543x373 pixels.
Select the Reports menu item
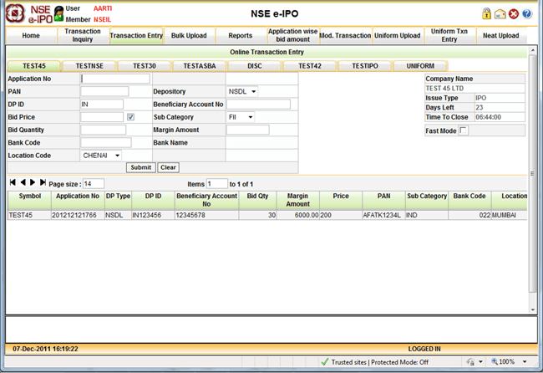[x=241, y=36]
